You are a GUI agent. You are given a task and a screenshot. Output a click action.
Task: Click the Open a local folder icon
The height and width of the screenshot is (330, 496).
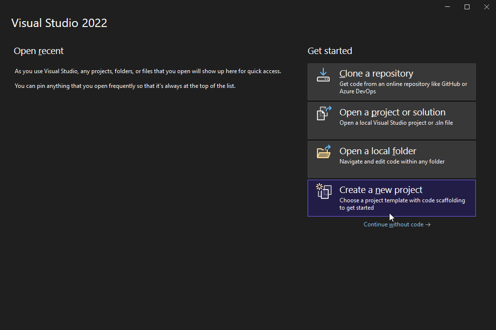(324, 152)
